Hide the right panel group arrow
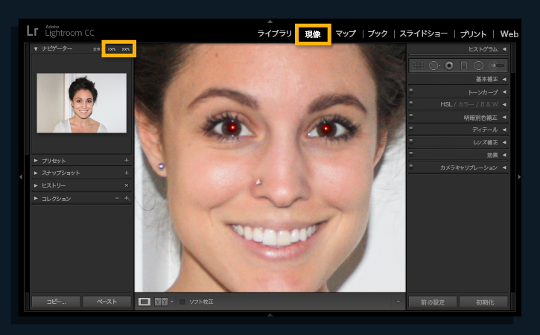 (519, 176)
